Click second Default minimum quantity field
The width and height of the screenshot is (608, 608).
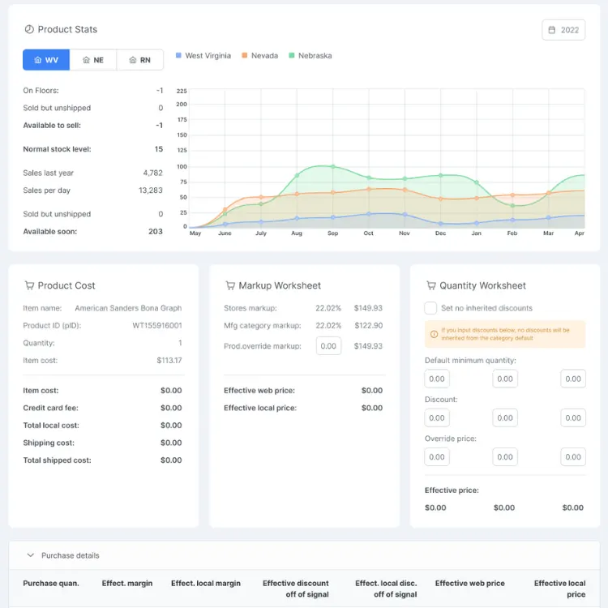pos(505,379)
